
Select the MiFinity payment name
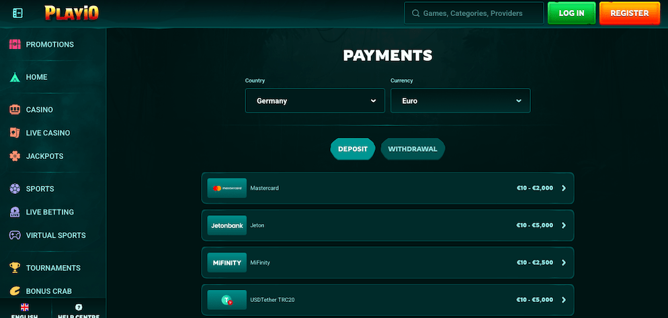260,262
